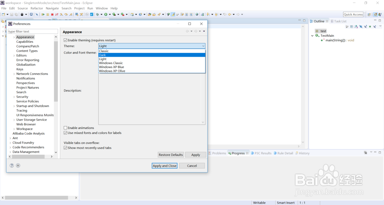The width and height of the screenshot is (384, 205).
Task: Toggle Hide Static members in Outline
Action: click(x=366, y=27)
